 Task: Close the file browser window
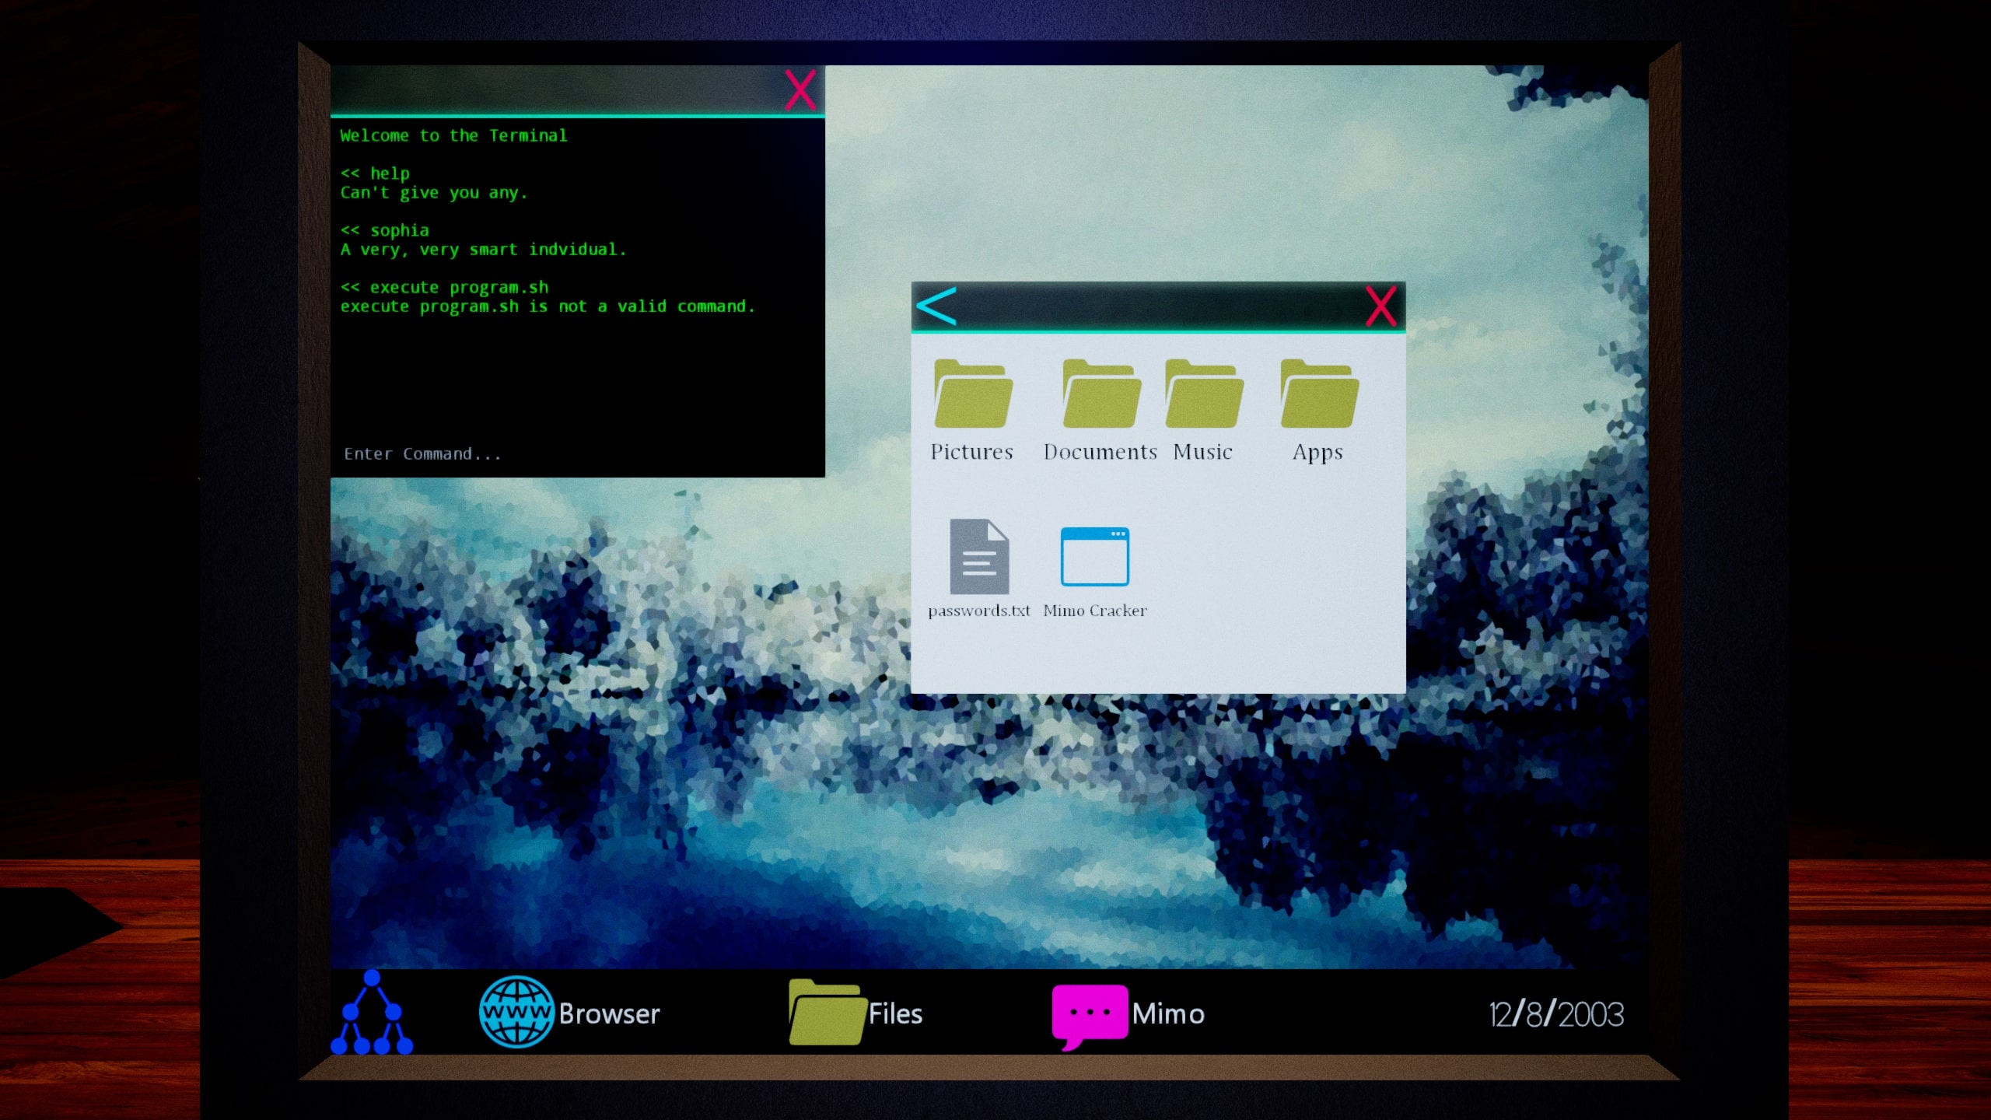[x=1381, y=306]
